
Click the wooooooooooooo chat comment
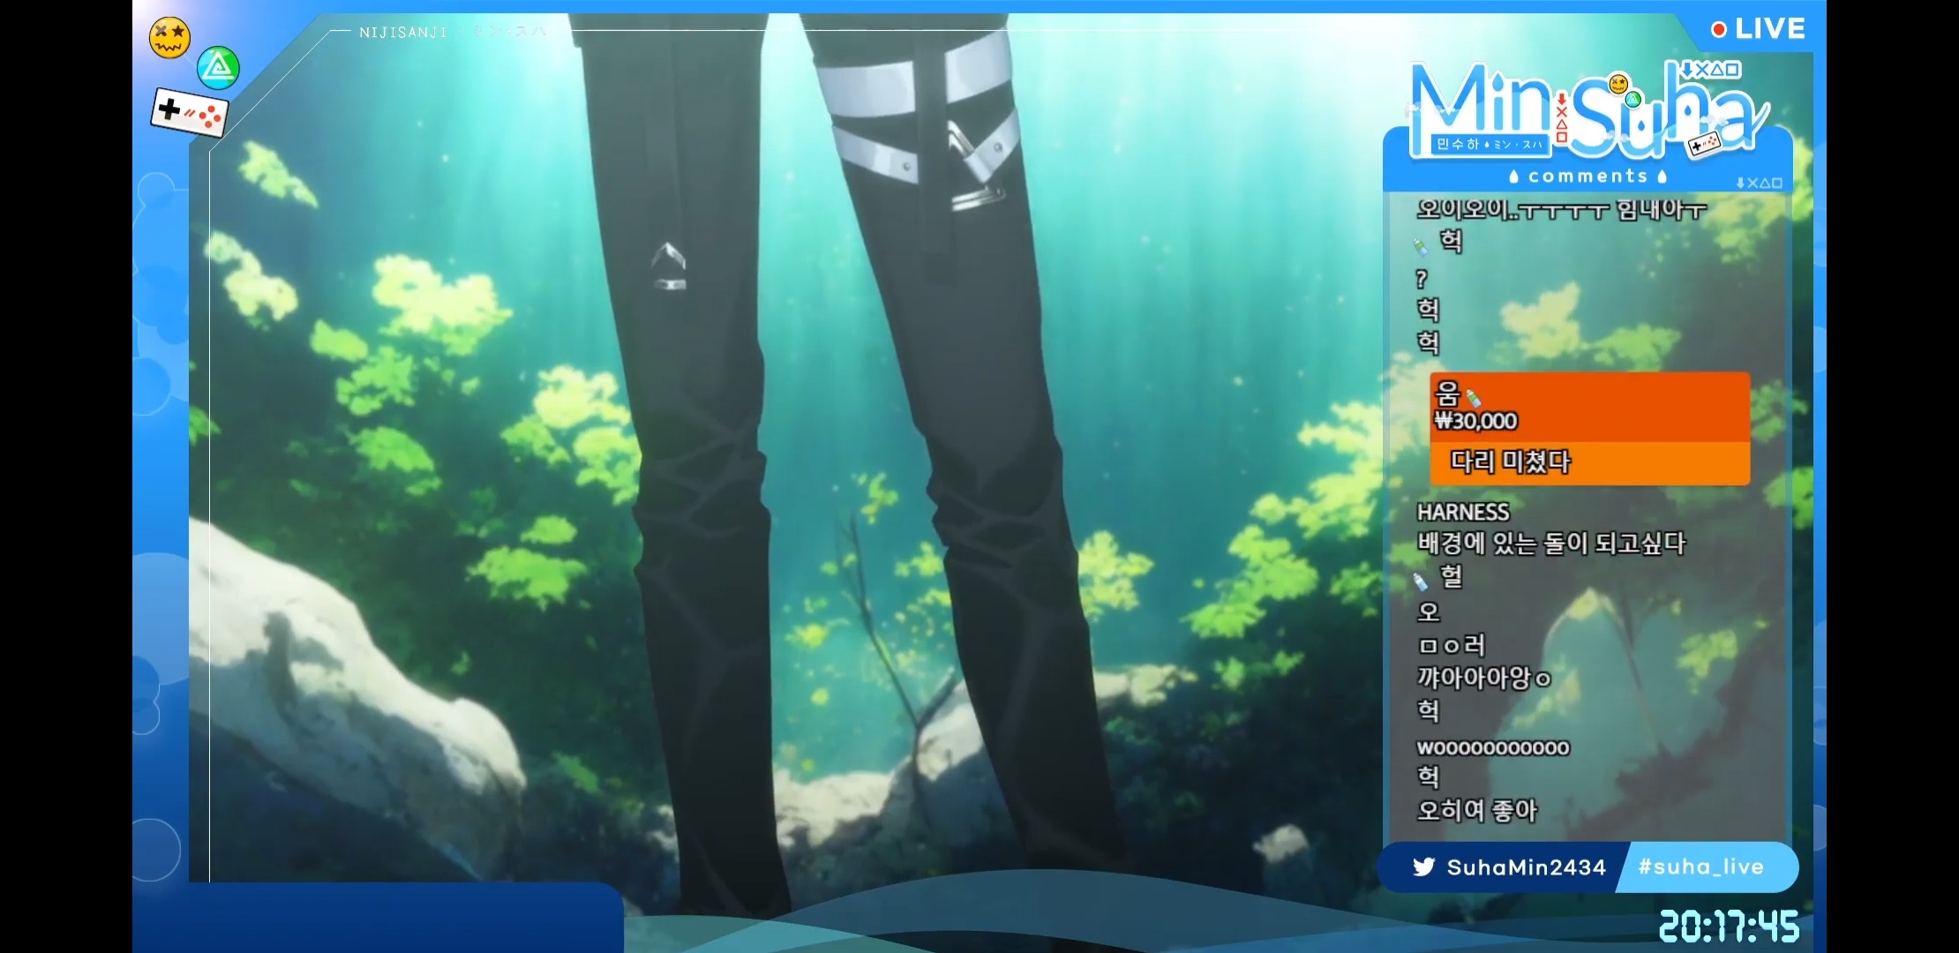(1493, 748)
